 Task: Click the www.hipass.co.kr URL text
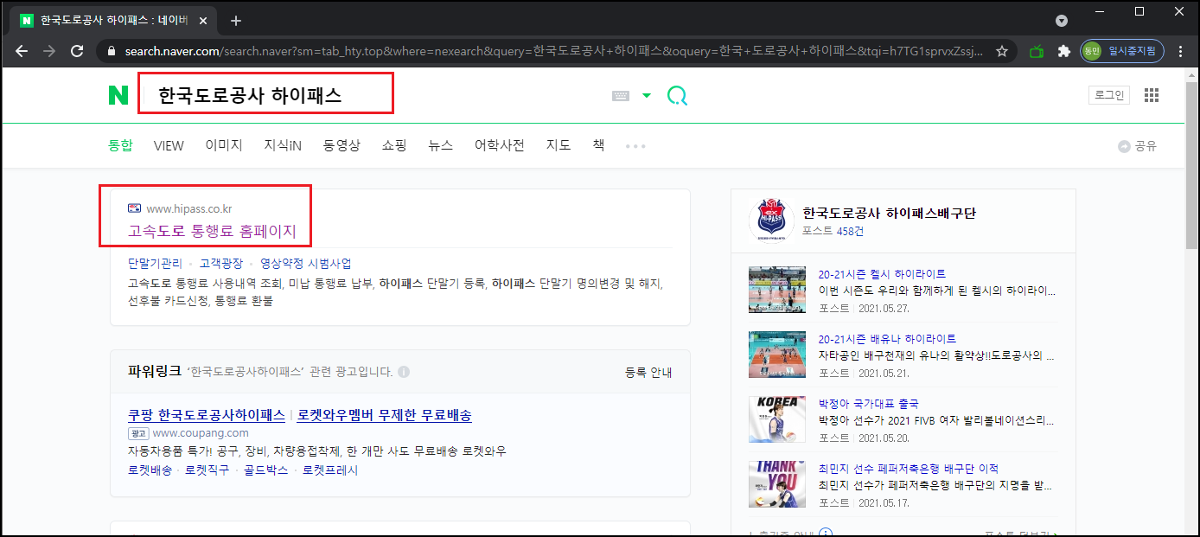189,208
